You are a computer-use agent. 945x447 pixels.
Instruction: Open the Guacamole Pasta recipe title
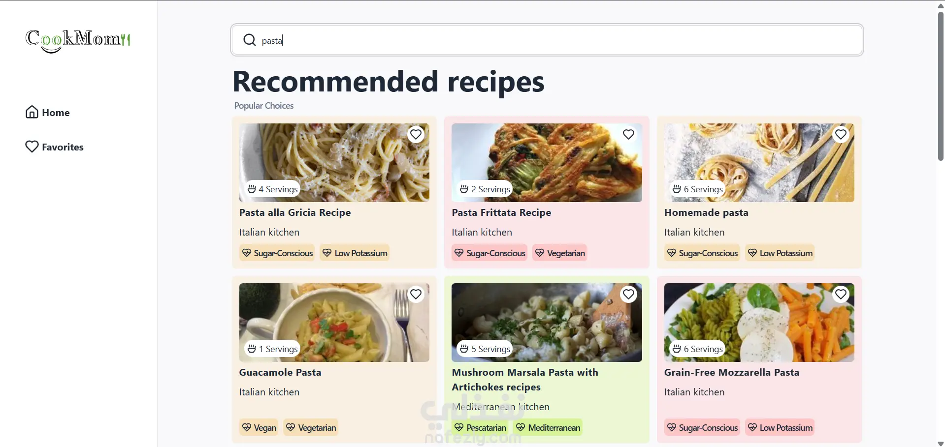pos(280,372)
